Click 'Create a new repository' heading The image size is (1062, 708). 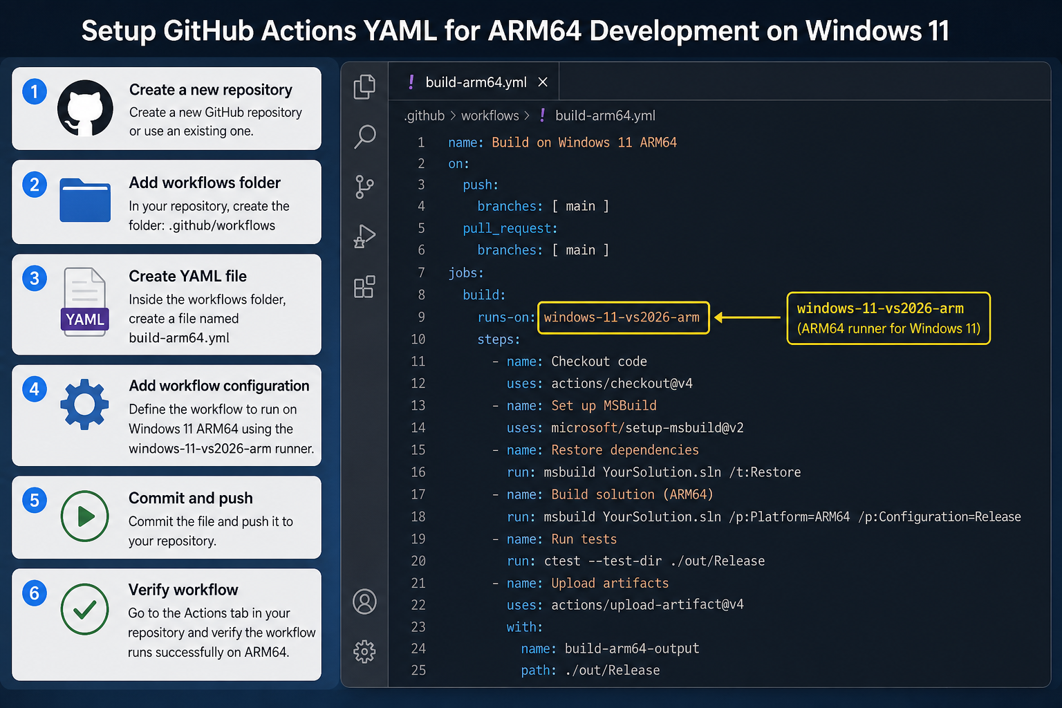211,90
